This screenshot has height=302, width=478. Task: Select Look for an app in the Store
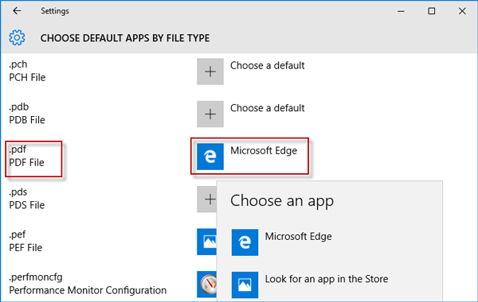(327, 279)
